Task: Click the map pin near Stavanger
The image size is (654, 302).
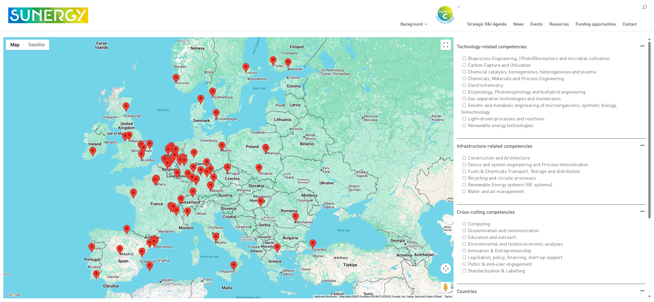Action: click(x=176, y=78)
